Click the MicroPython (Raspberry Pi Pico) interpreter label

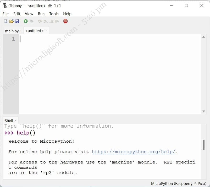179,183
